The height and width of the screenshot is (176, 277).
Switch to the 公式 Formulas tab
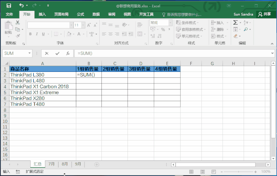click(80, 14)
